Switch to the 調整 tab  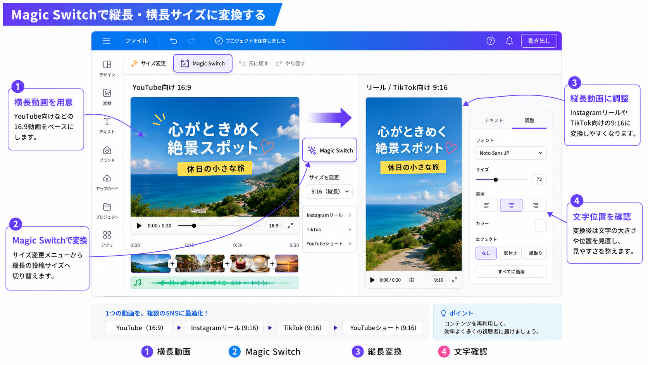click(529, 121)
